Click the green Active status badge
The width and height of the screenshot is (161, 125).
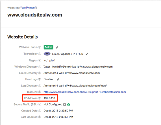(x=49, y=47)
